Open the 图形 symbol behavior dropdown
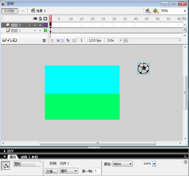 [x=27, y=164]
